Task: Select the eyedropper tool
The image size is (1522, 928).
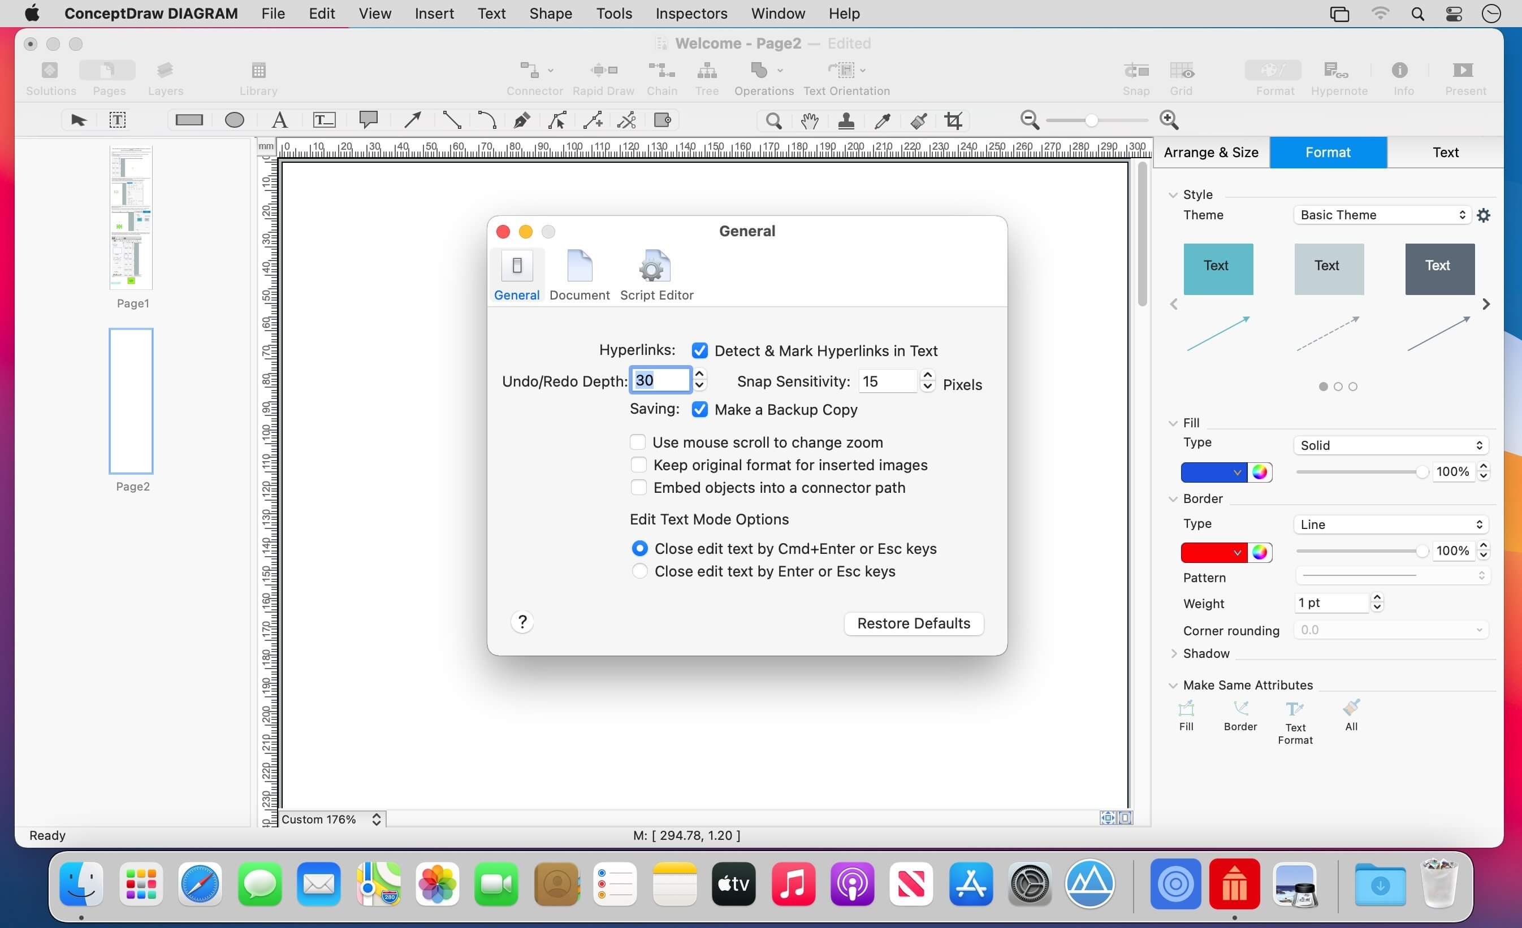Action: point(882,120)
